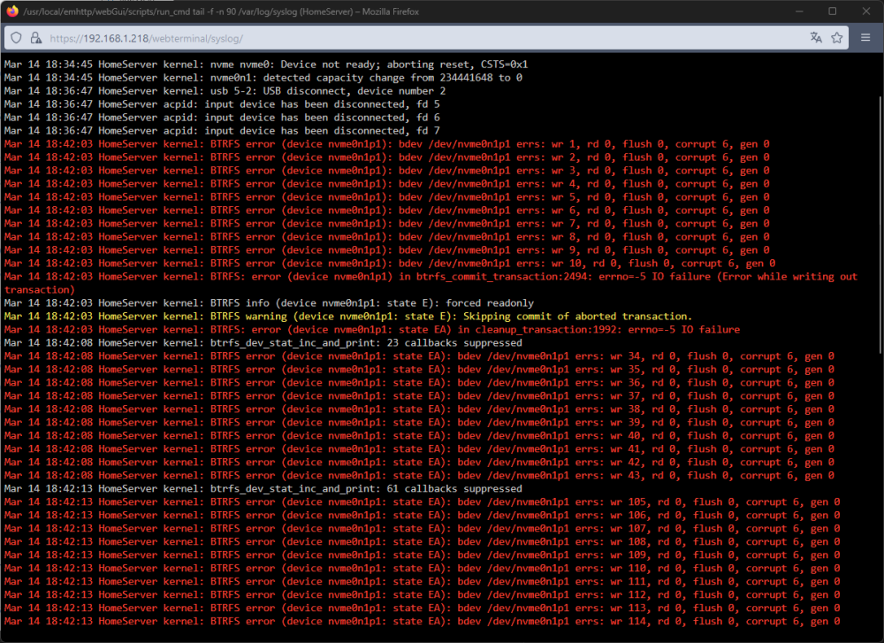
Task: Click the 'Skipping commit of aborted transaction' warning
Action: click(347, 317)
